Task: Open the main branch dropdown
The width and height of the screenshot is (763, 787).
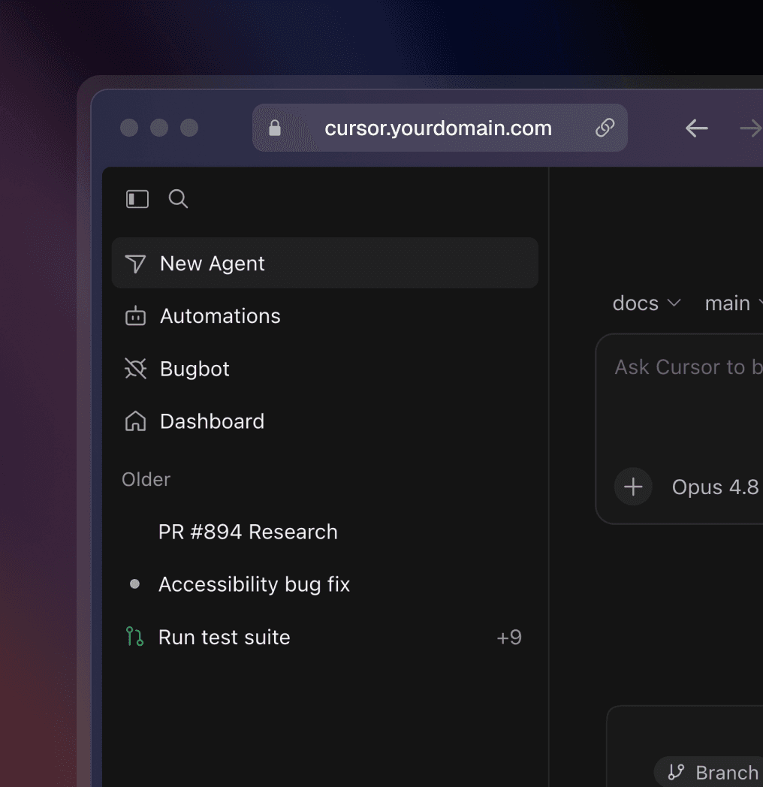Action: (x=734, y=303)
